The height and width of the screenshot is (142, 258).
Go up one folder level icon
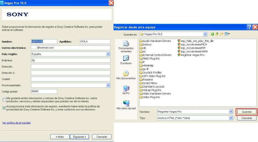(217, 34)
